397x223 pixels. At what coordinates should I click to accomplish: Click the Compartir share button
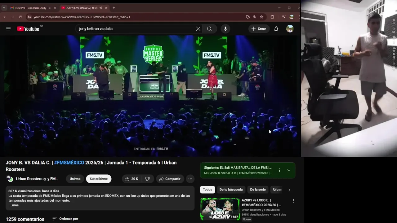click(x=170, y=179)
